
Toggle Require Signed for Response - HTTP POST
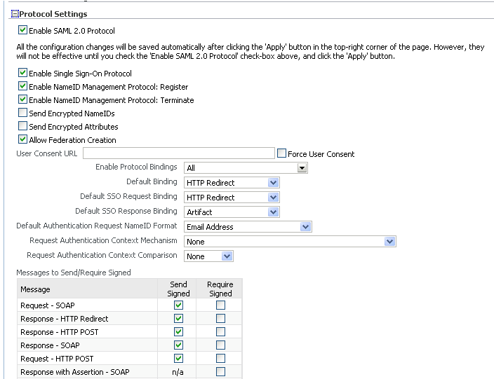pyautogui.click(x=220, y=332)
